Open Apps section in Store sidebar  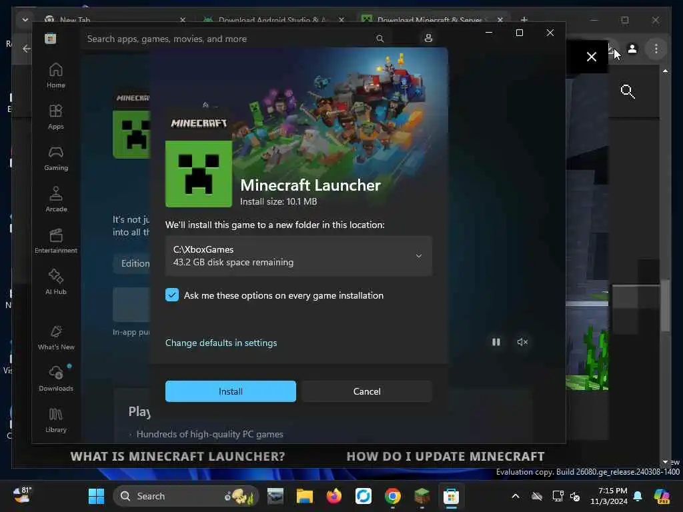coord(56,117)
